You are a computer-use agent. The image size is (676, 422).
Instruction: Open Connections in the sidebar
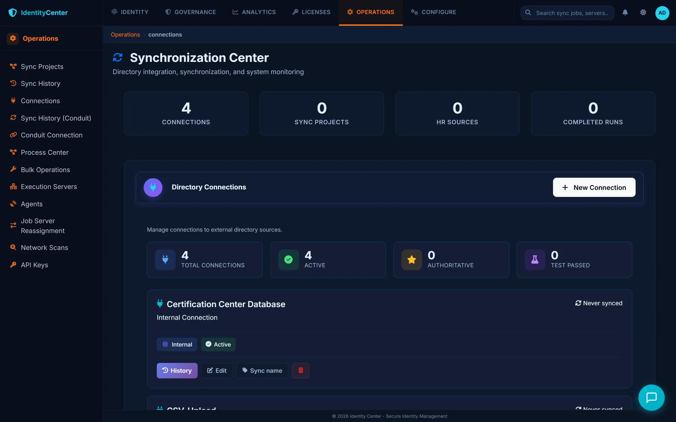pos(40,101)
